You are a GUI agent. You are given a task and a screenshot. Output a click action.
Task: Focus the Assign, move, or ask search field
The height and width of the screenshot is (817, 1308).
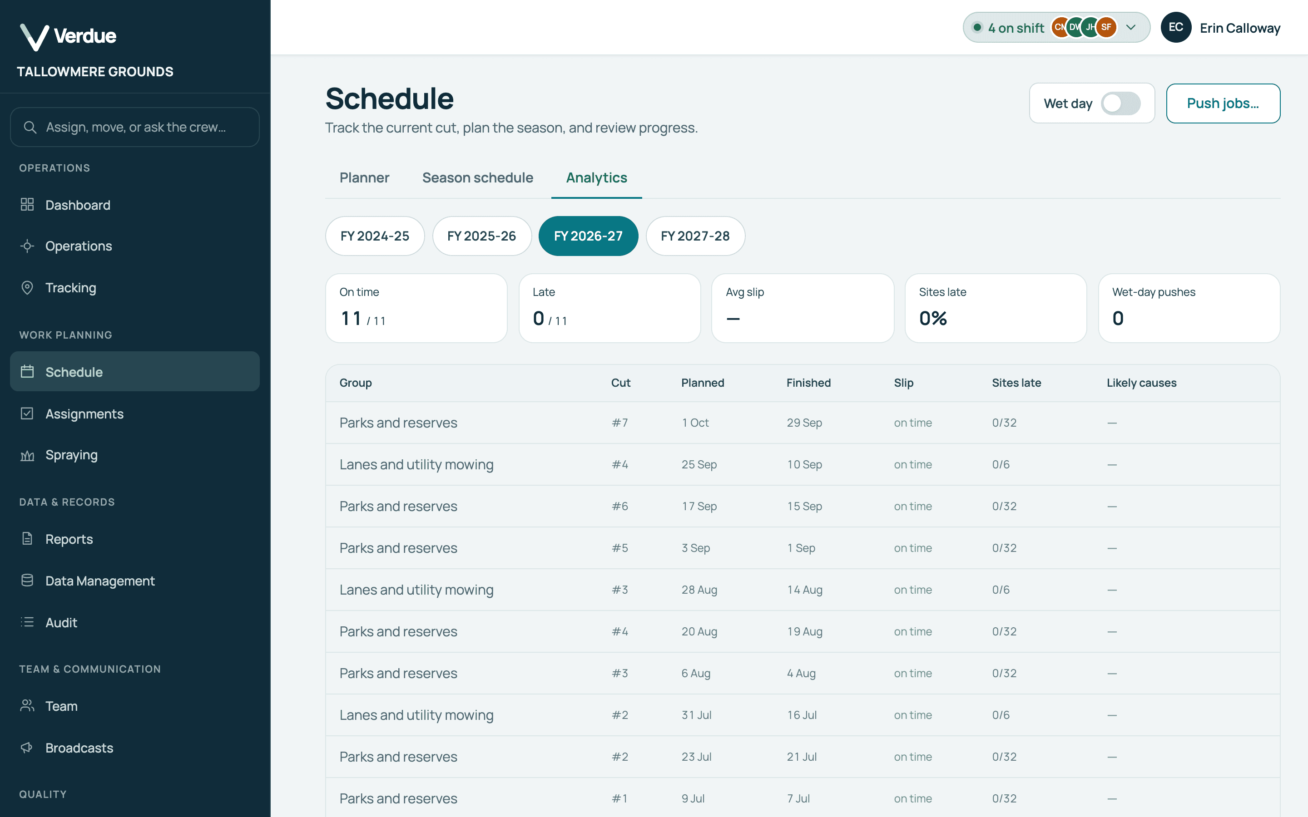click(134, 127)
